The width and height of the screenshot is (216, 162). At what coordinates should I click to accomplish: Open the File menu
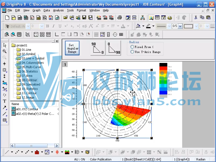10,10
